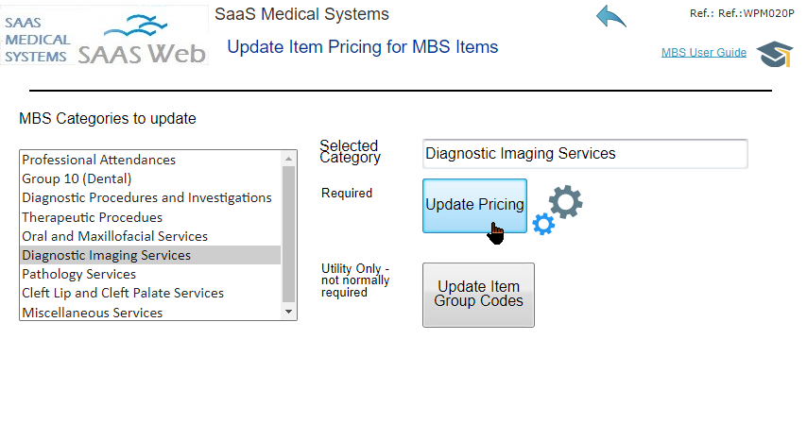
Task: Click the list scrollbar down arrow
Action: 289,312
